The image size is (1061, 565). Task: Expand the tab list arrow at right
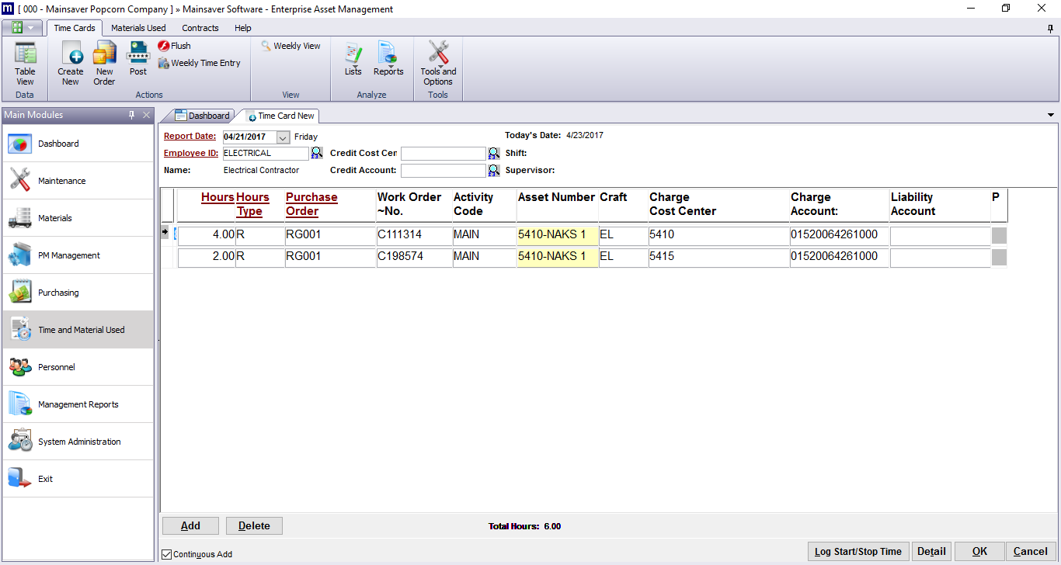tap(1051, 115)
